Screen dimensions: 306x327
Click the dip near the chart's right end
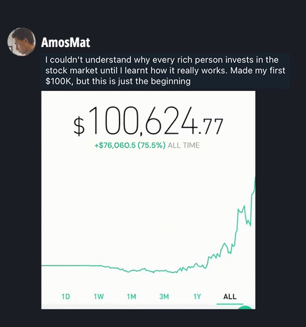[x=249, y=225]
